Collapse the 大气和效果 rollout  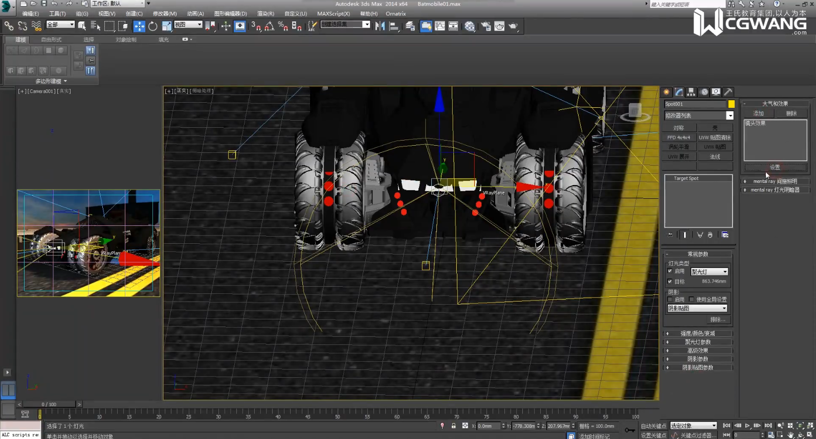pyautogui.click(x=776, y=103)
